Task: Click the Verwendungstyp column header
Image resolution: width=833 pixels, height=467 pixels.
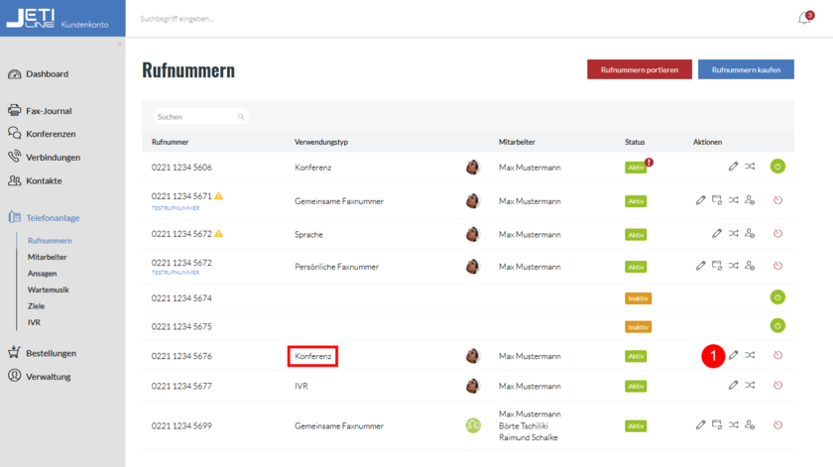Action: click(x=321, y=142)
